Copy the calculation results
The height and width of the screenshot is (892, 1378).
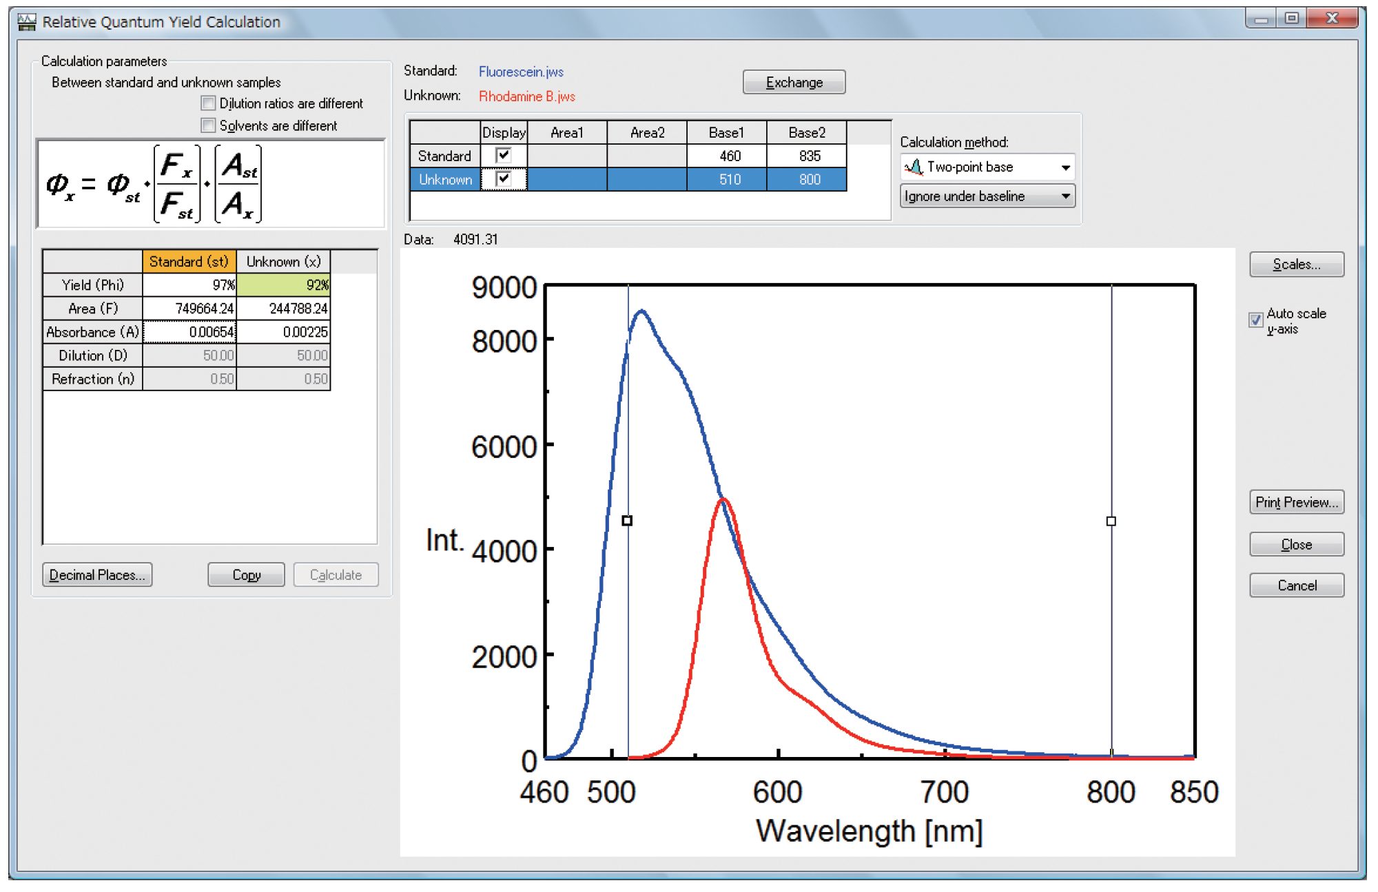coord(246,574)
